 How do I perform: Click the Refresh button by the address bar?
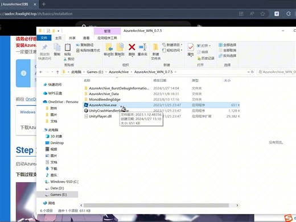point(252,72)
